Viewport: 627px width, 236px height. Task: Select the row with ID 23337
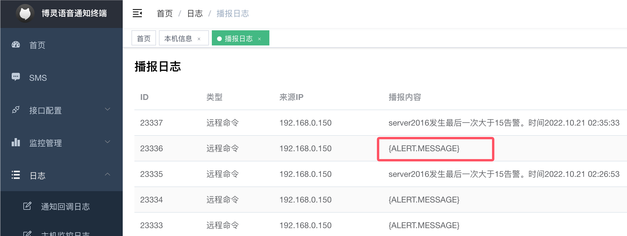381,123
